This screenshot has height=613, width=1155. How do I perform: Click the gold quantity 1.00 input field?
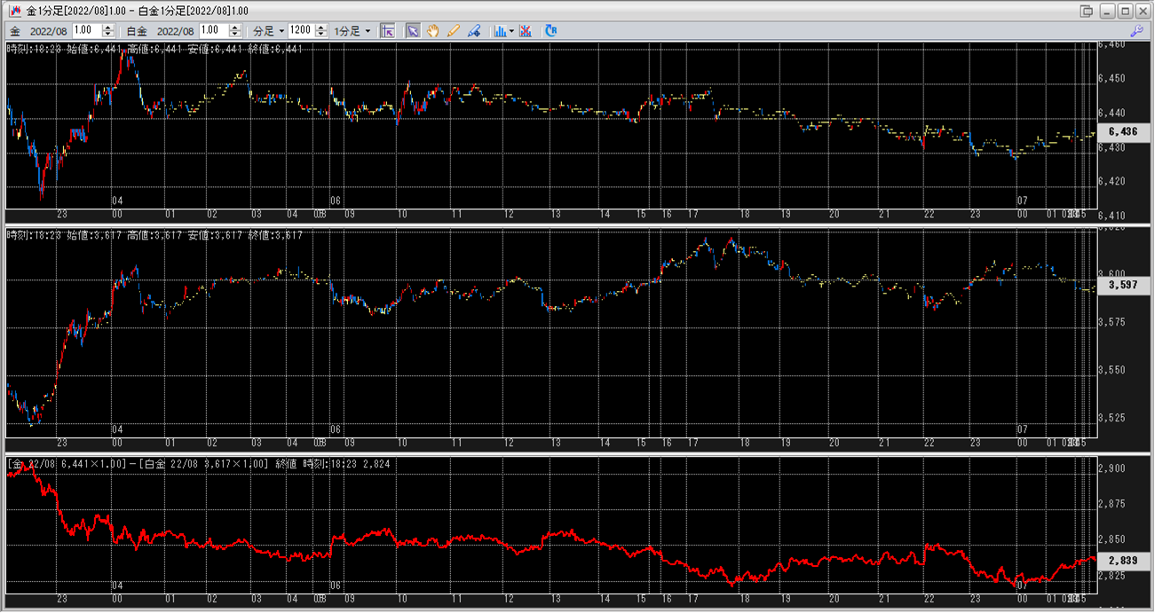(x=86, y=30)
